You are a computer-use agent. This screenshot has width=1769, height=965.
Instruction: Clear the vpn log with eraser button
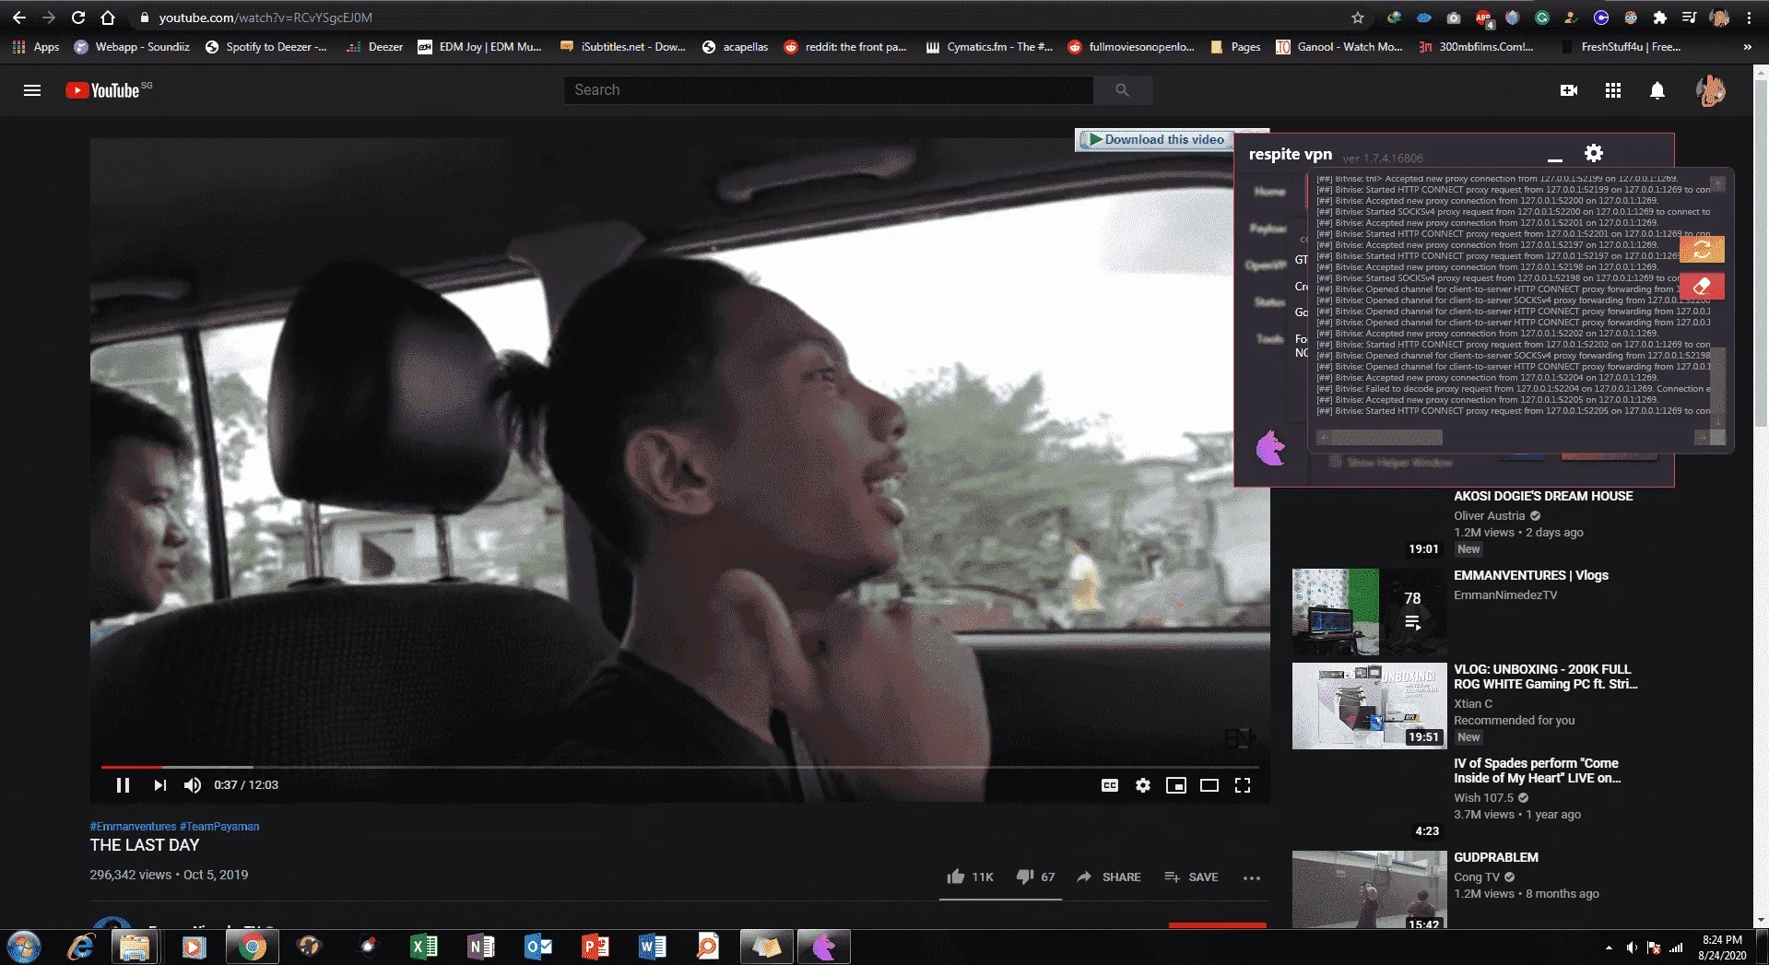(x=1702, y=287)
